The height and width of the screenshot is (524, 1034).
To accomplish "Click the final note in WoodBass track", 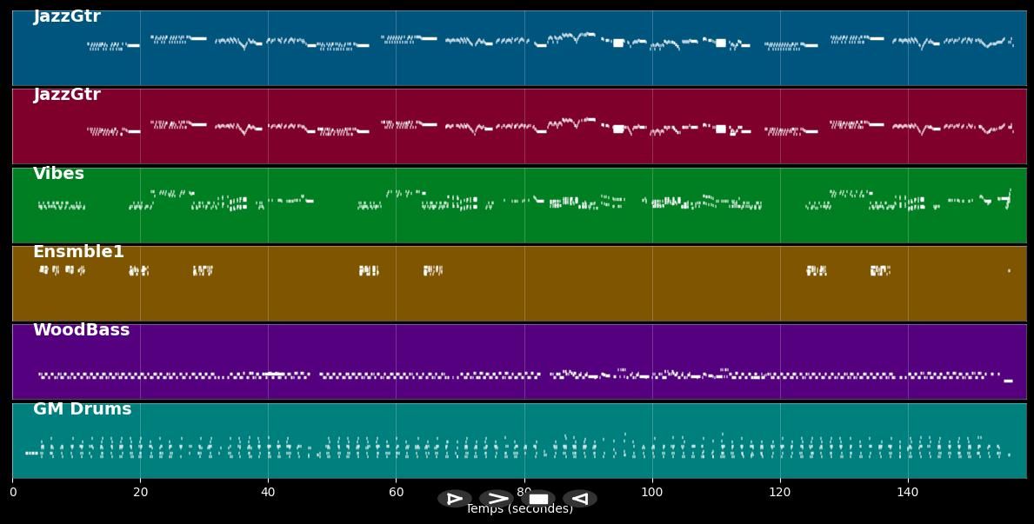I will coord(1008,381).
